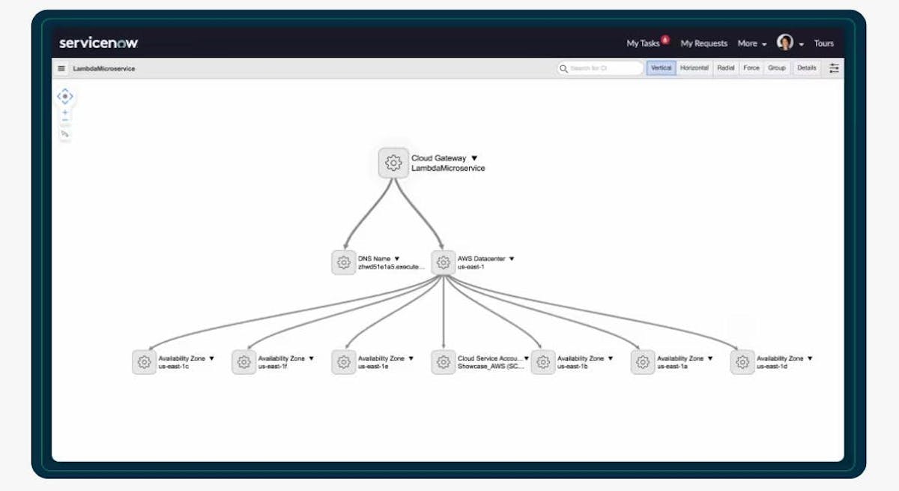Open the filter settings icon right of Details

(834, 67)
